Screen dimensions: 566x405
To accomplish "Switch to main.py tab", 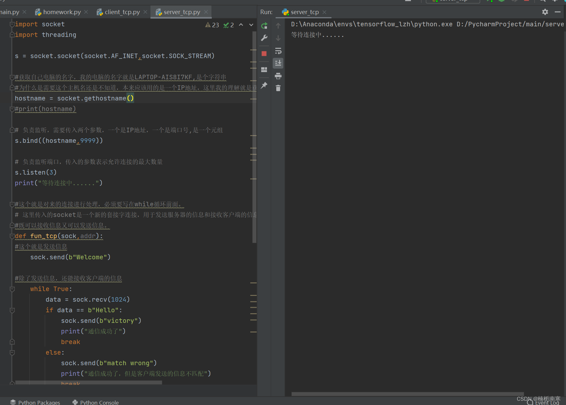I will coord(9,12).
